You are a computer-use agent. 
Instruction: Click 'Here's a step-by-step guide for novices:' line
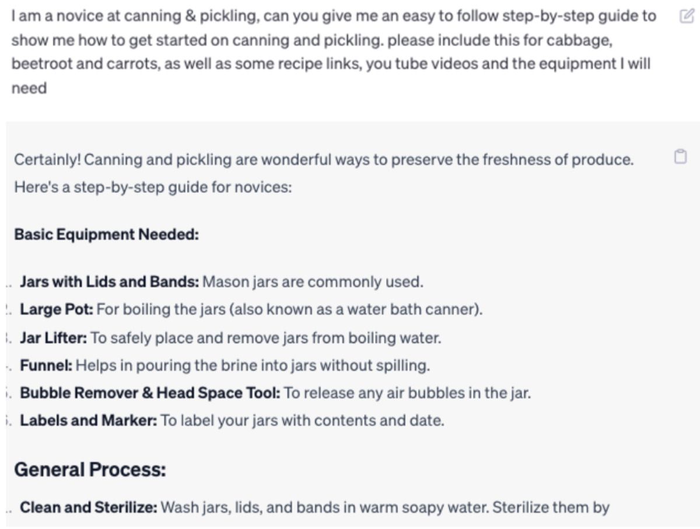[153, 189]
